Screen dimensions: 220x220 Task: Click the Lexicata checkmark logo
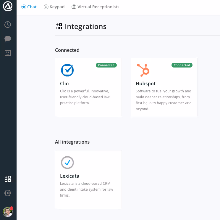click(x=67, y=163)
